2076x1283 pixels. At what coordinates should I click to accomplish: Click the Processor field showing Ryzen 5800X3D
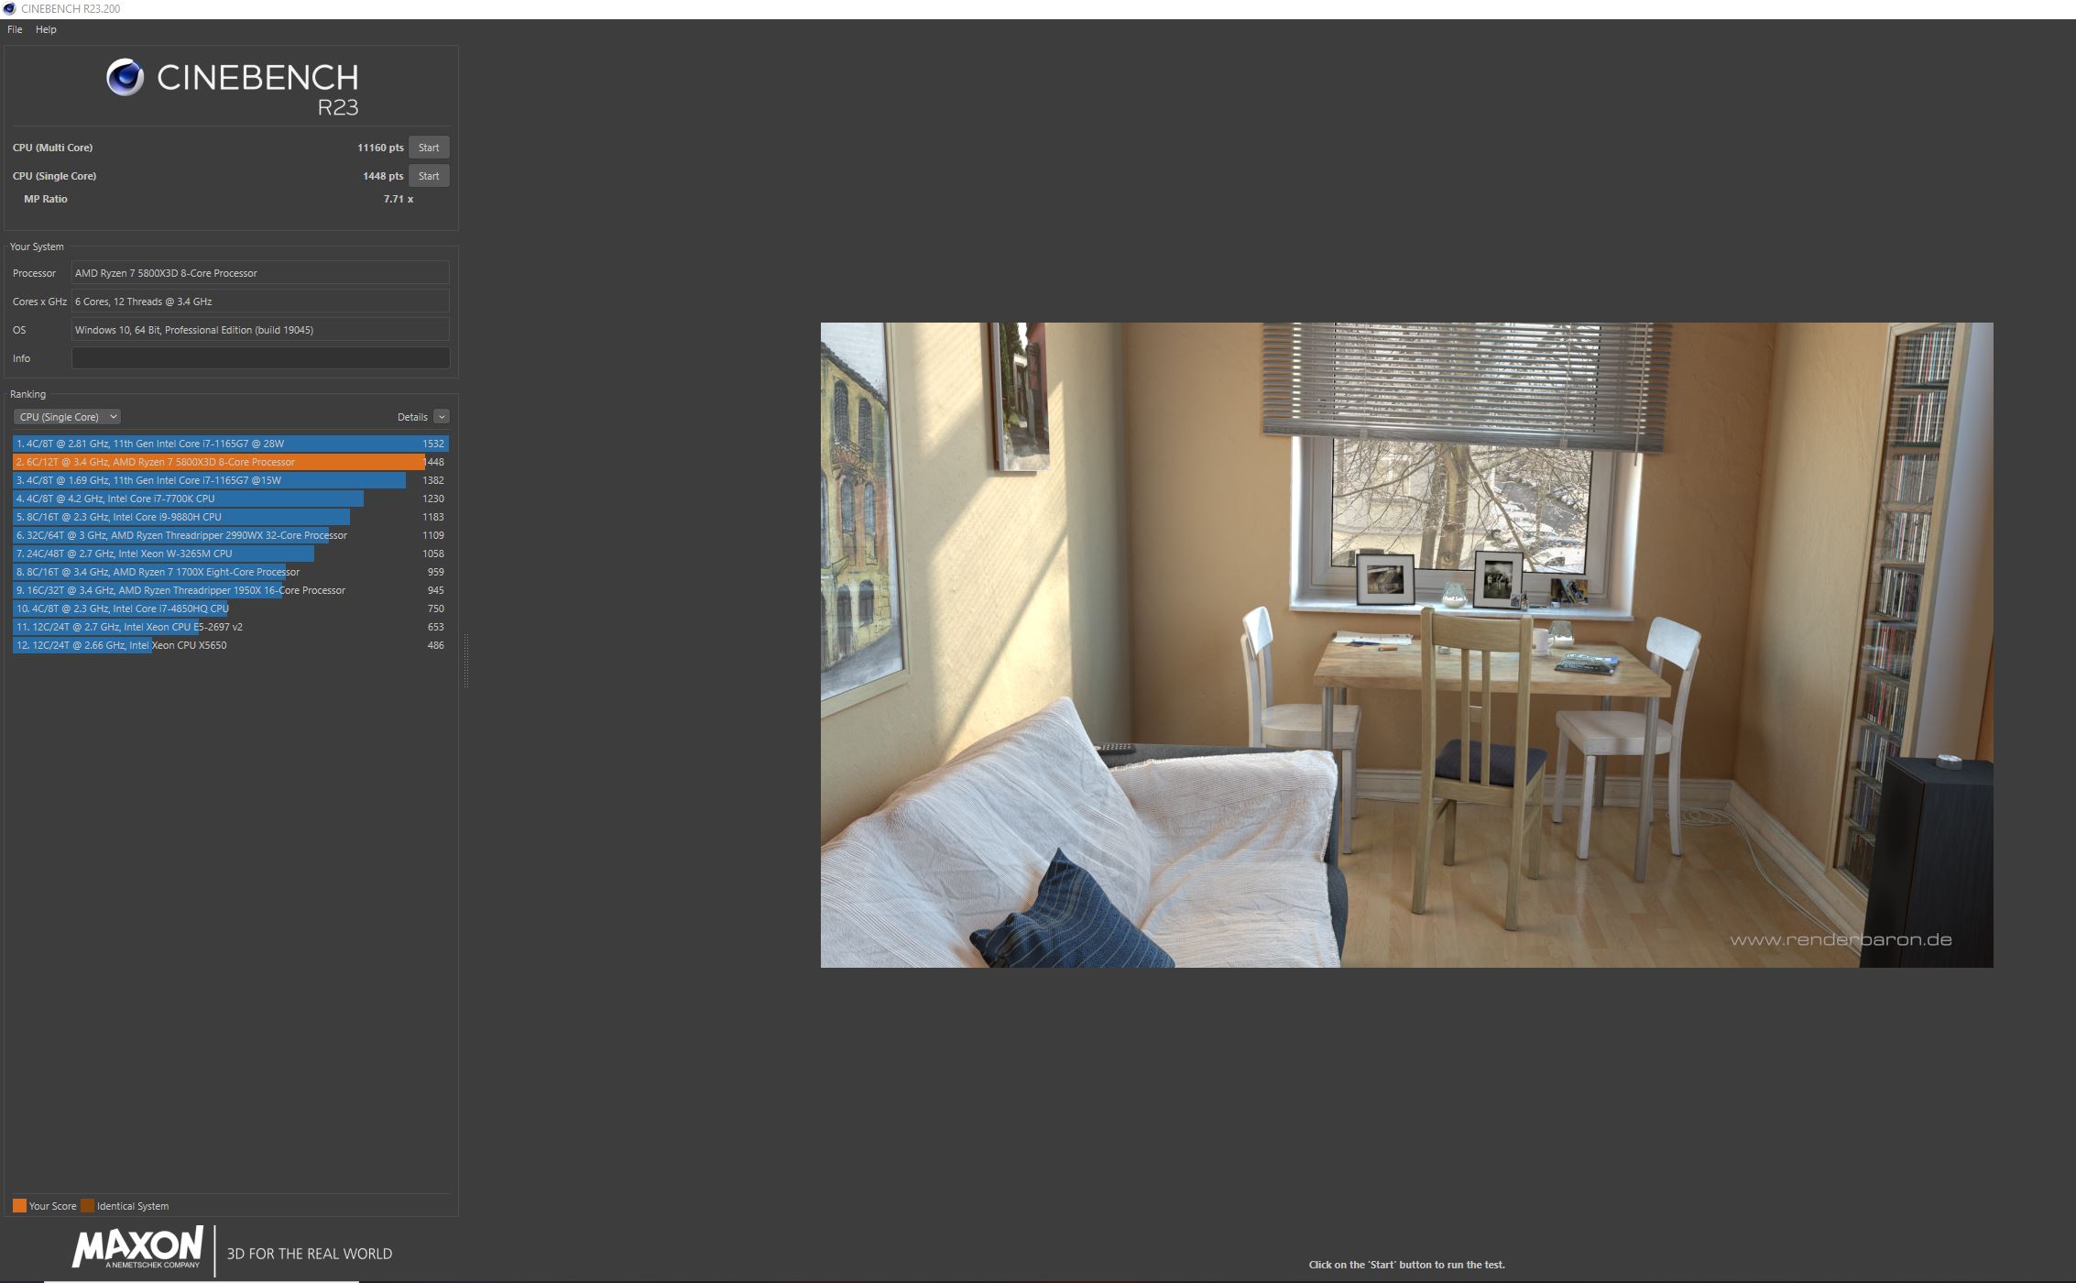tap(260, 273)
